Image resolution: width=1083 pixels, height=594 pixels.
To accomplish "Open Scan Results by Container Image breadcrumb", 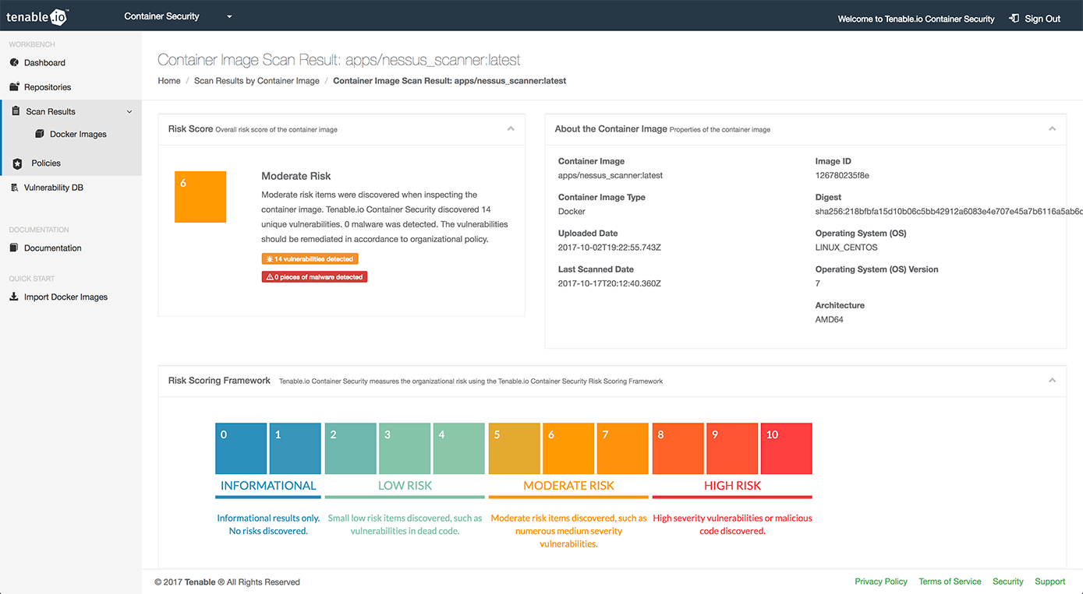I will 257,81.
